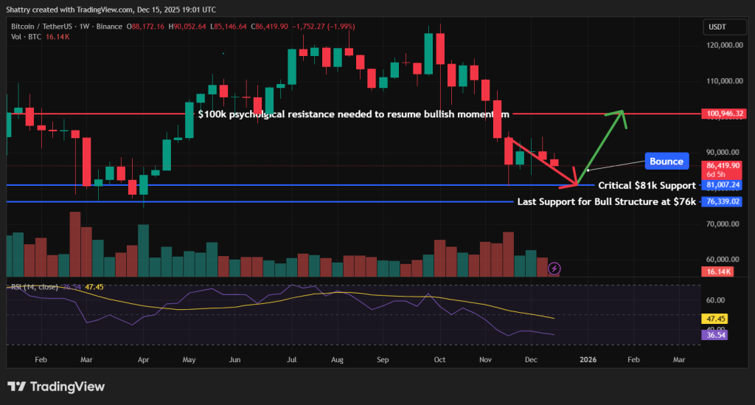
Task: Click the TradingView logo at bottom left
Action: pos(56,387)
